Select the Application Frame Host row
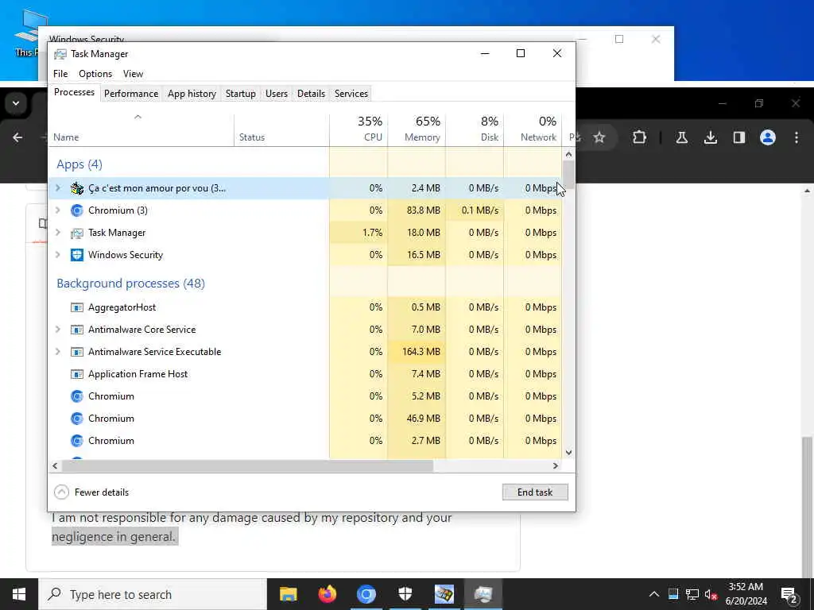 pyautogui.click(x=305, y=374)
